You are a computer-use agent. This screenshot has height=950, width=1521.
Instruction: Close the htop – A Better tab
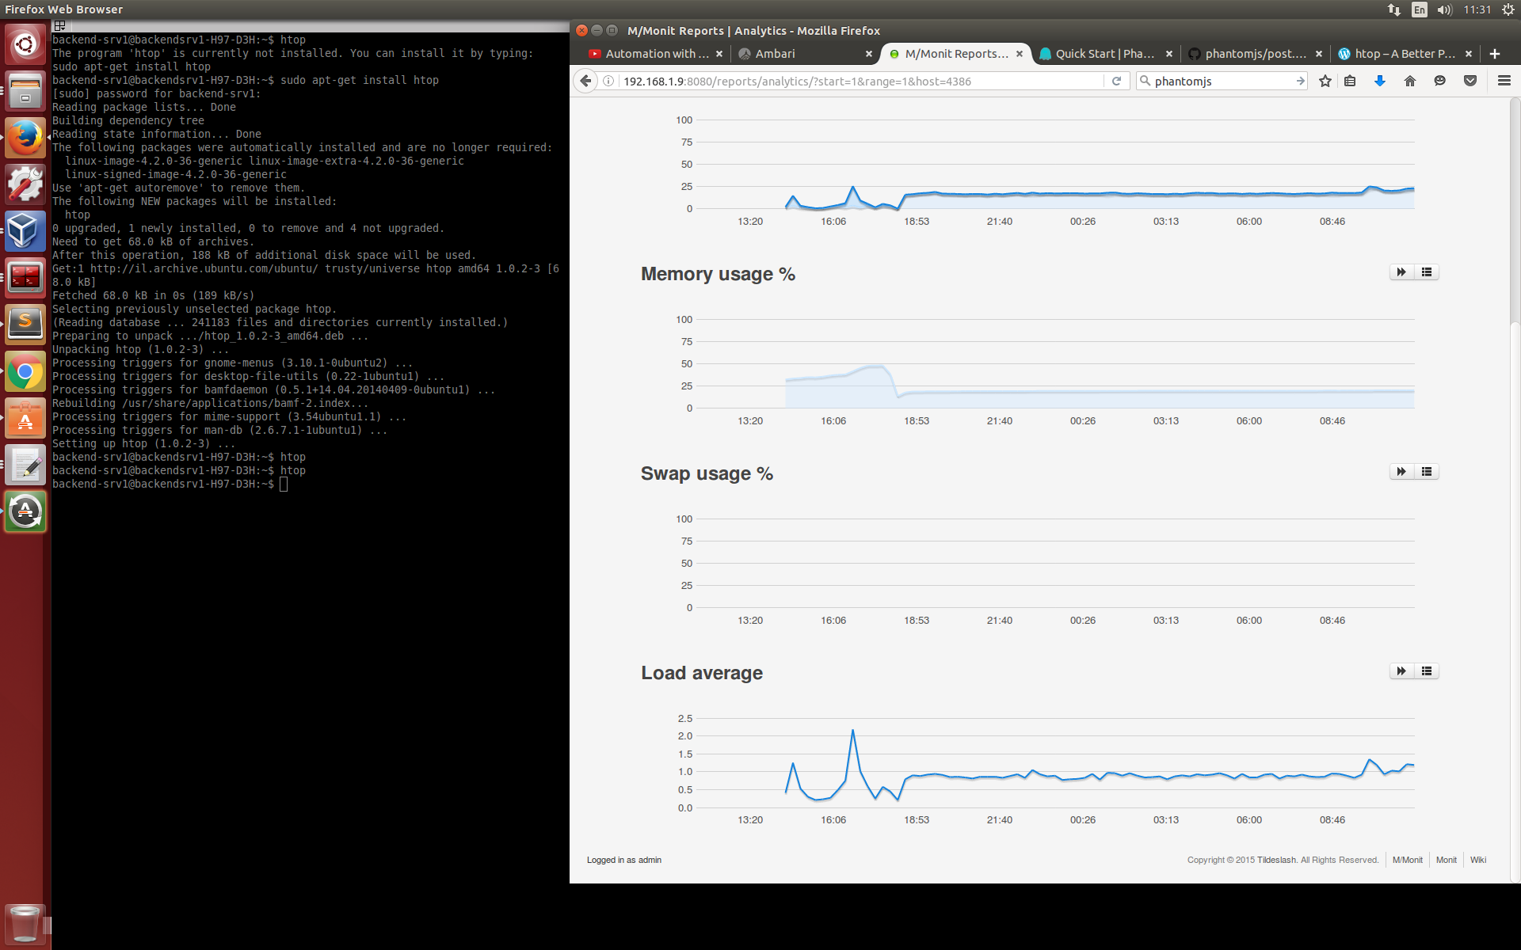click(1469, 54)
